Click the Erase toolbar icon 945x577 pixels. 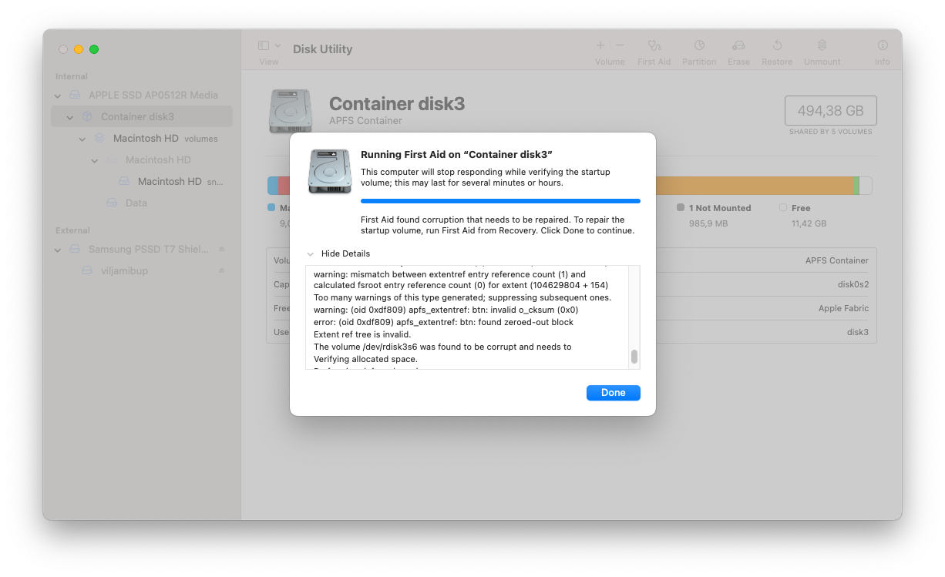click(738, 45)
